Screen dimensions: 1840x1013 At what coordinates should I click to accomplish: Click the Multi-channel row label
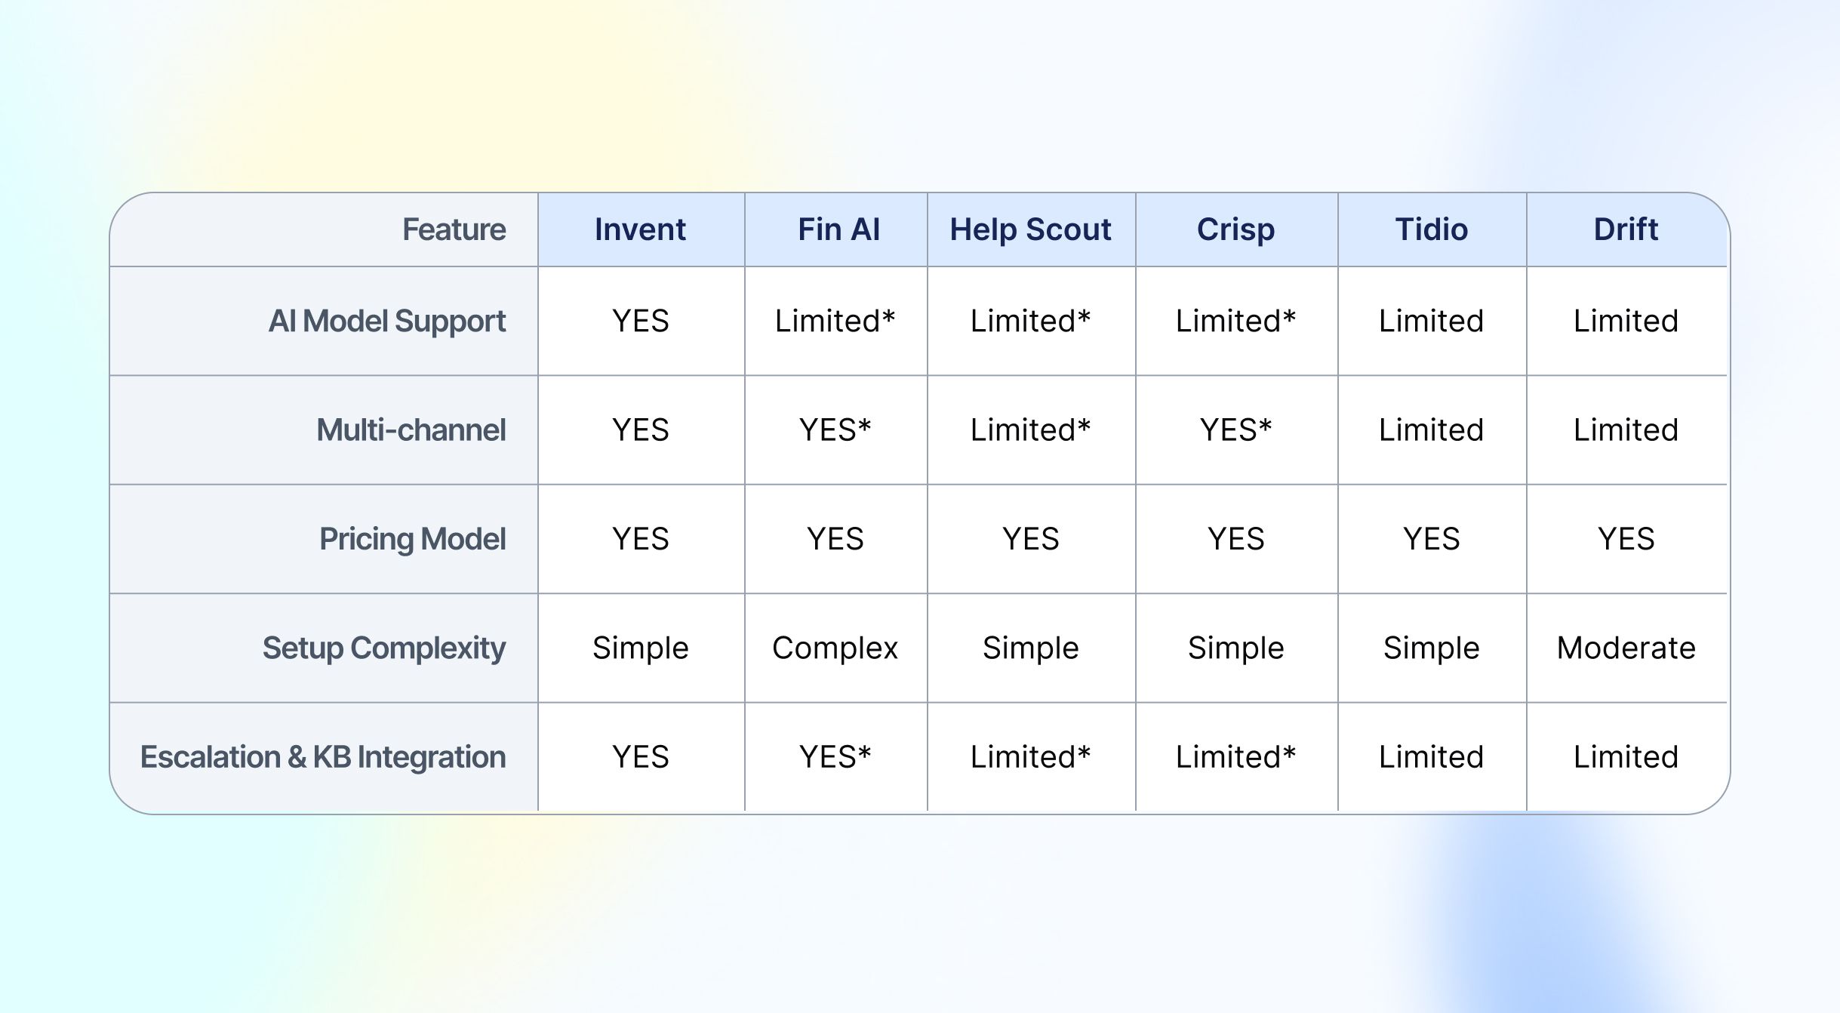[411, 430]
